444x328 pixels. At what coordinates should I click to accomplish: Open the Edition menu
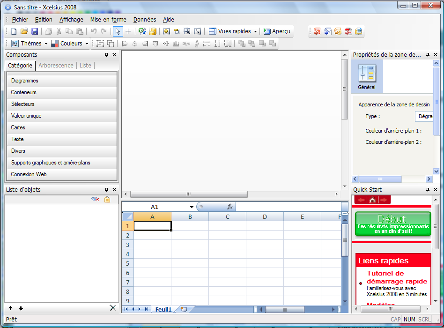(44, 20)
